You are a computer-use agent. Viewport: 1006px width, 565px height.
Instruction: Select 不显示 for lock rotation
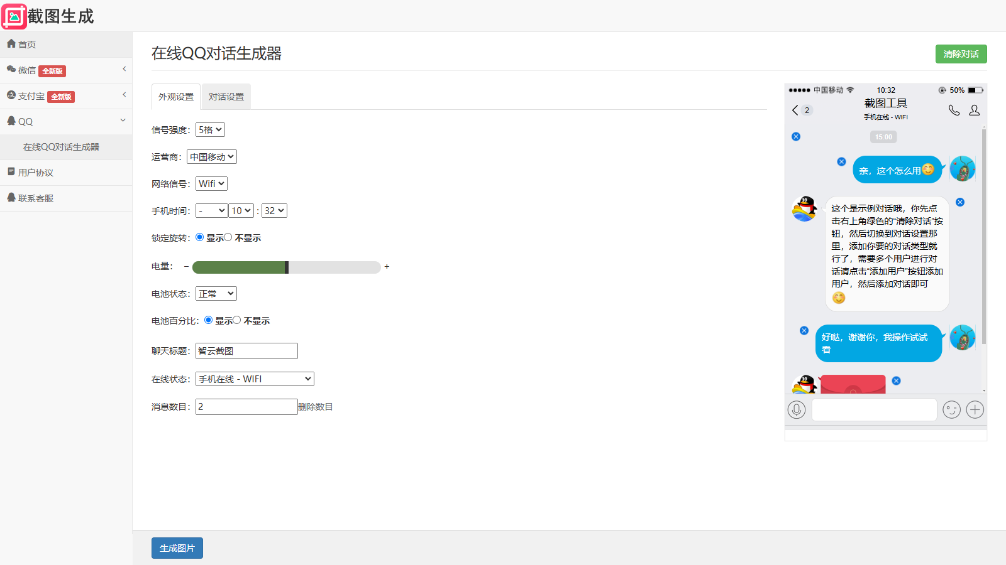coord(228,237)
